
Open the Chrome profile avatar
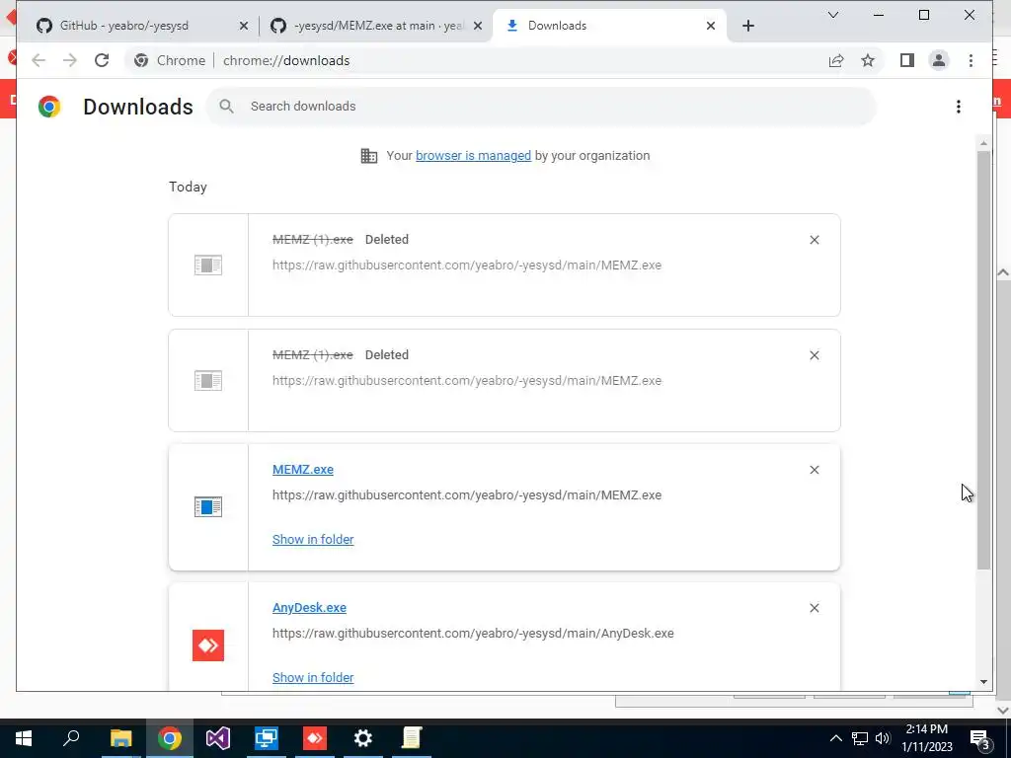coord(939,60)
